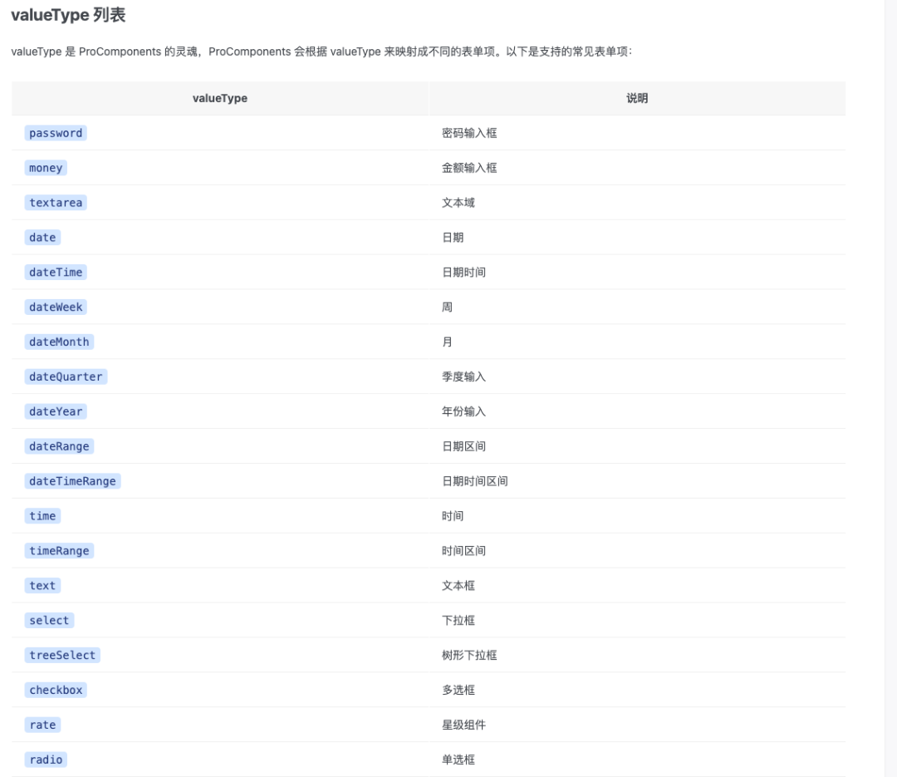
Task: Click the description 密码输入框
Action: tap(469, 133)
